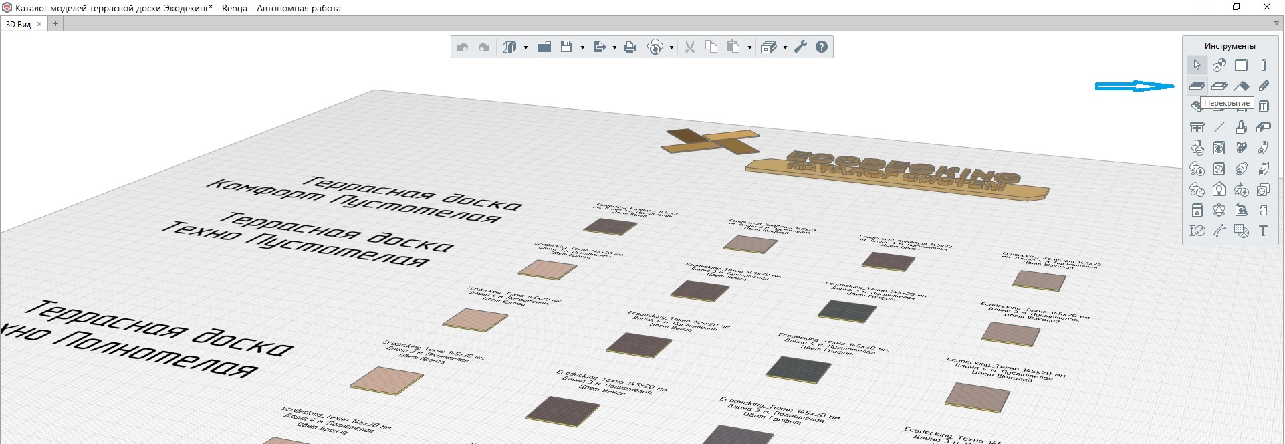Select the Dimension tool
The image size is (1285, 444).
(1197, 231)
